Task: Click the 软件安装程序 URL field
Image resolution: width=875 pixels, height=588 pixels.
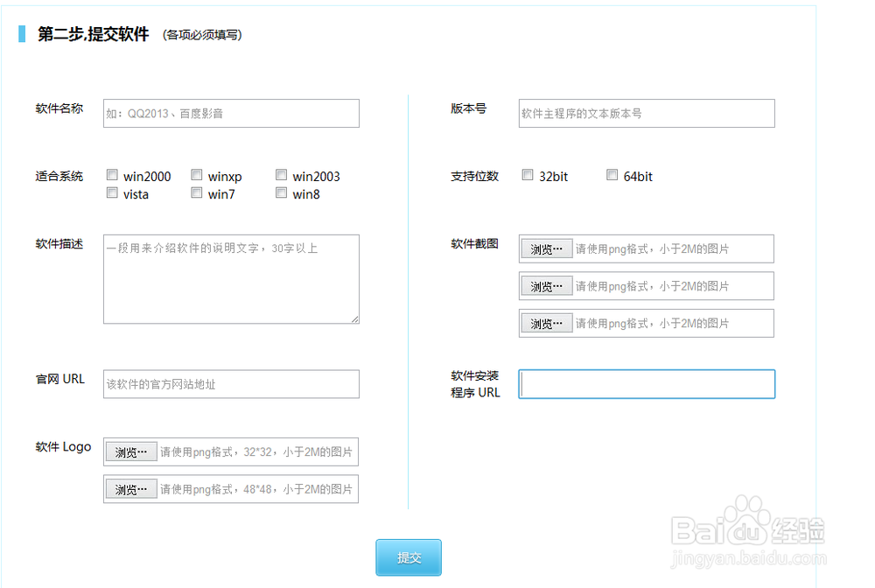Action: (x=646, y=383)
